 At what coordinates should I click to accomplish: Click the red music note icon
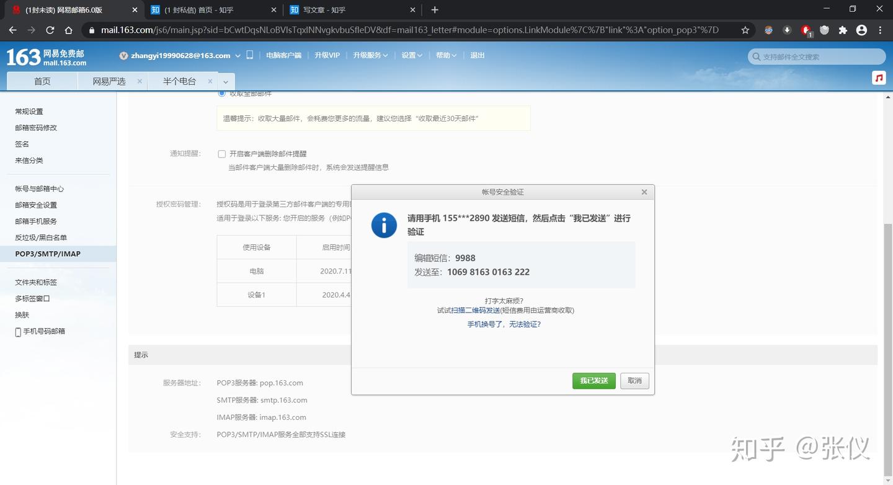point(879,78)
